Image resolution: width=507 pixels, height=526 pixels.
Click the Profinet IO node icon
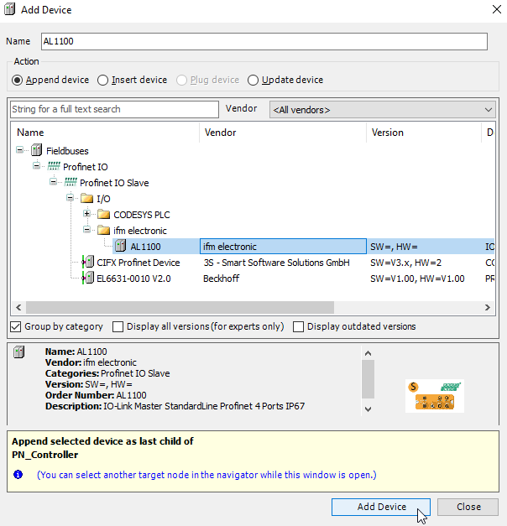tap(55, 167)
